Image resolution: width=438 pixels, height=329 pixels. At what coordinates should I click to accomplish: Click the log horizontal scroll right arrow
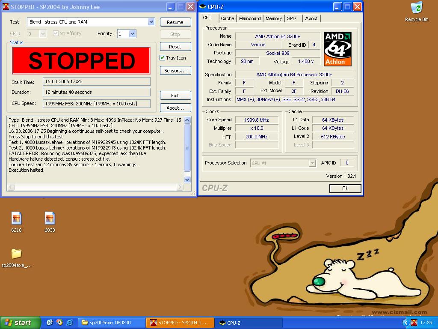click(x=180, y=187)
